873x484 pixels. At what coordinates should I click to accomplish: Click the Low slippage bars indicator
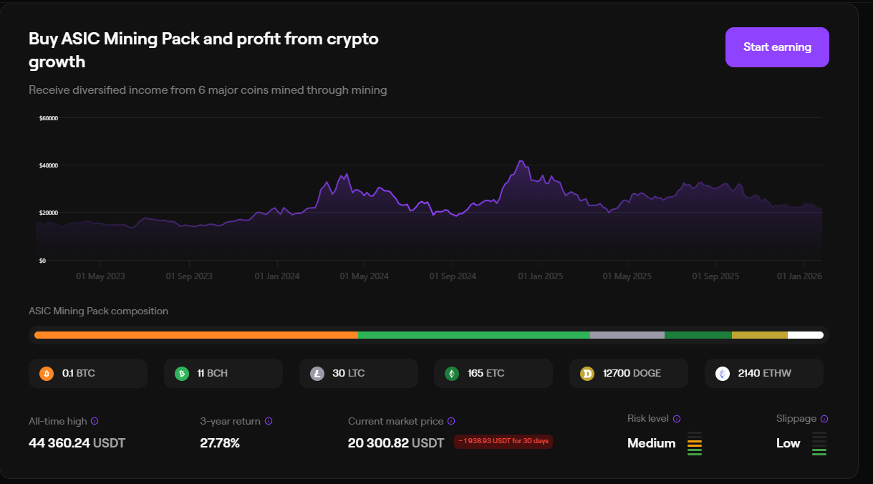coord(819,443)
